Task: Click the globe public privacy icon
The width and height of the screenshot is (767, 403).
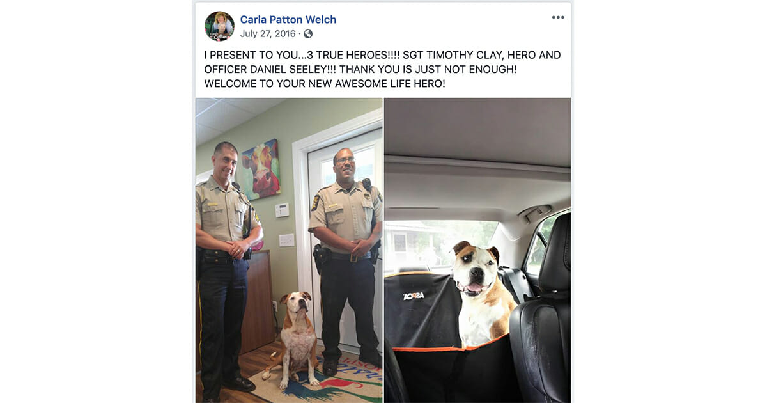Action: point(308,34)
